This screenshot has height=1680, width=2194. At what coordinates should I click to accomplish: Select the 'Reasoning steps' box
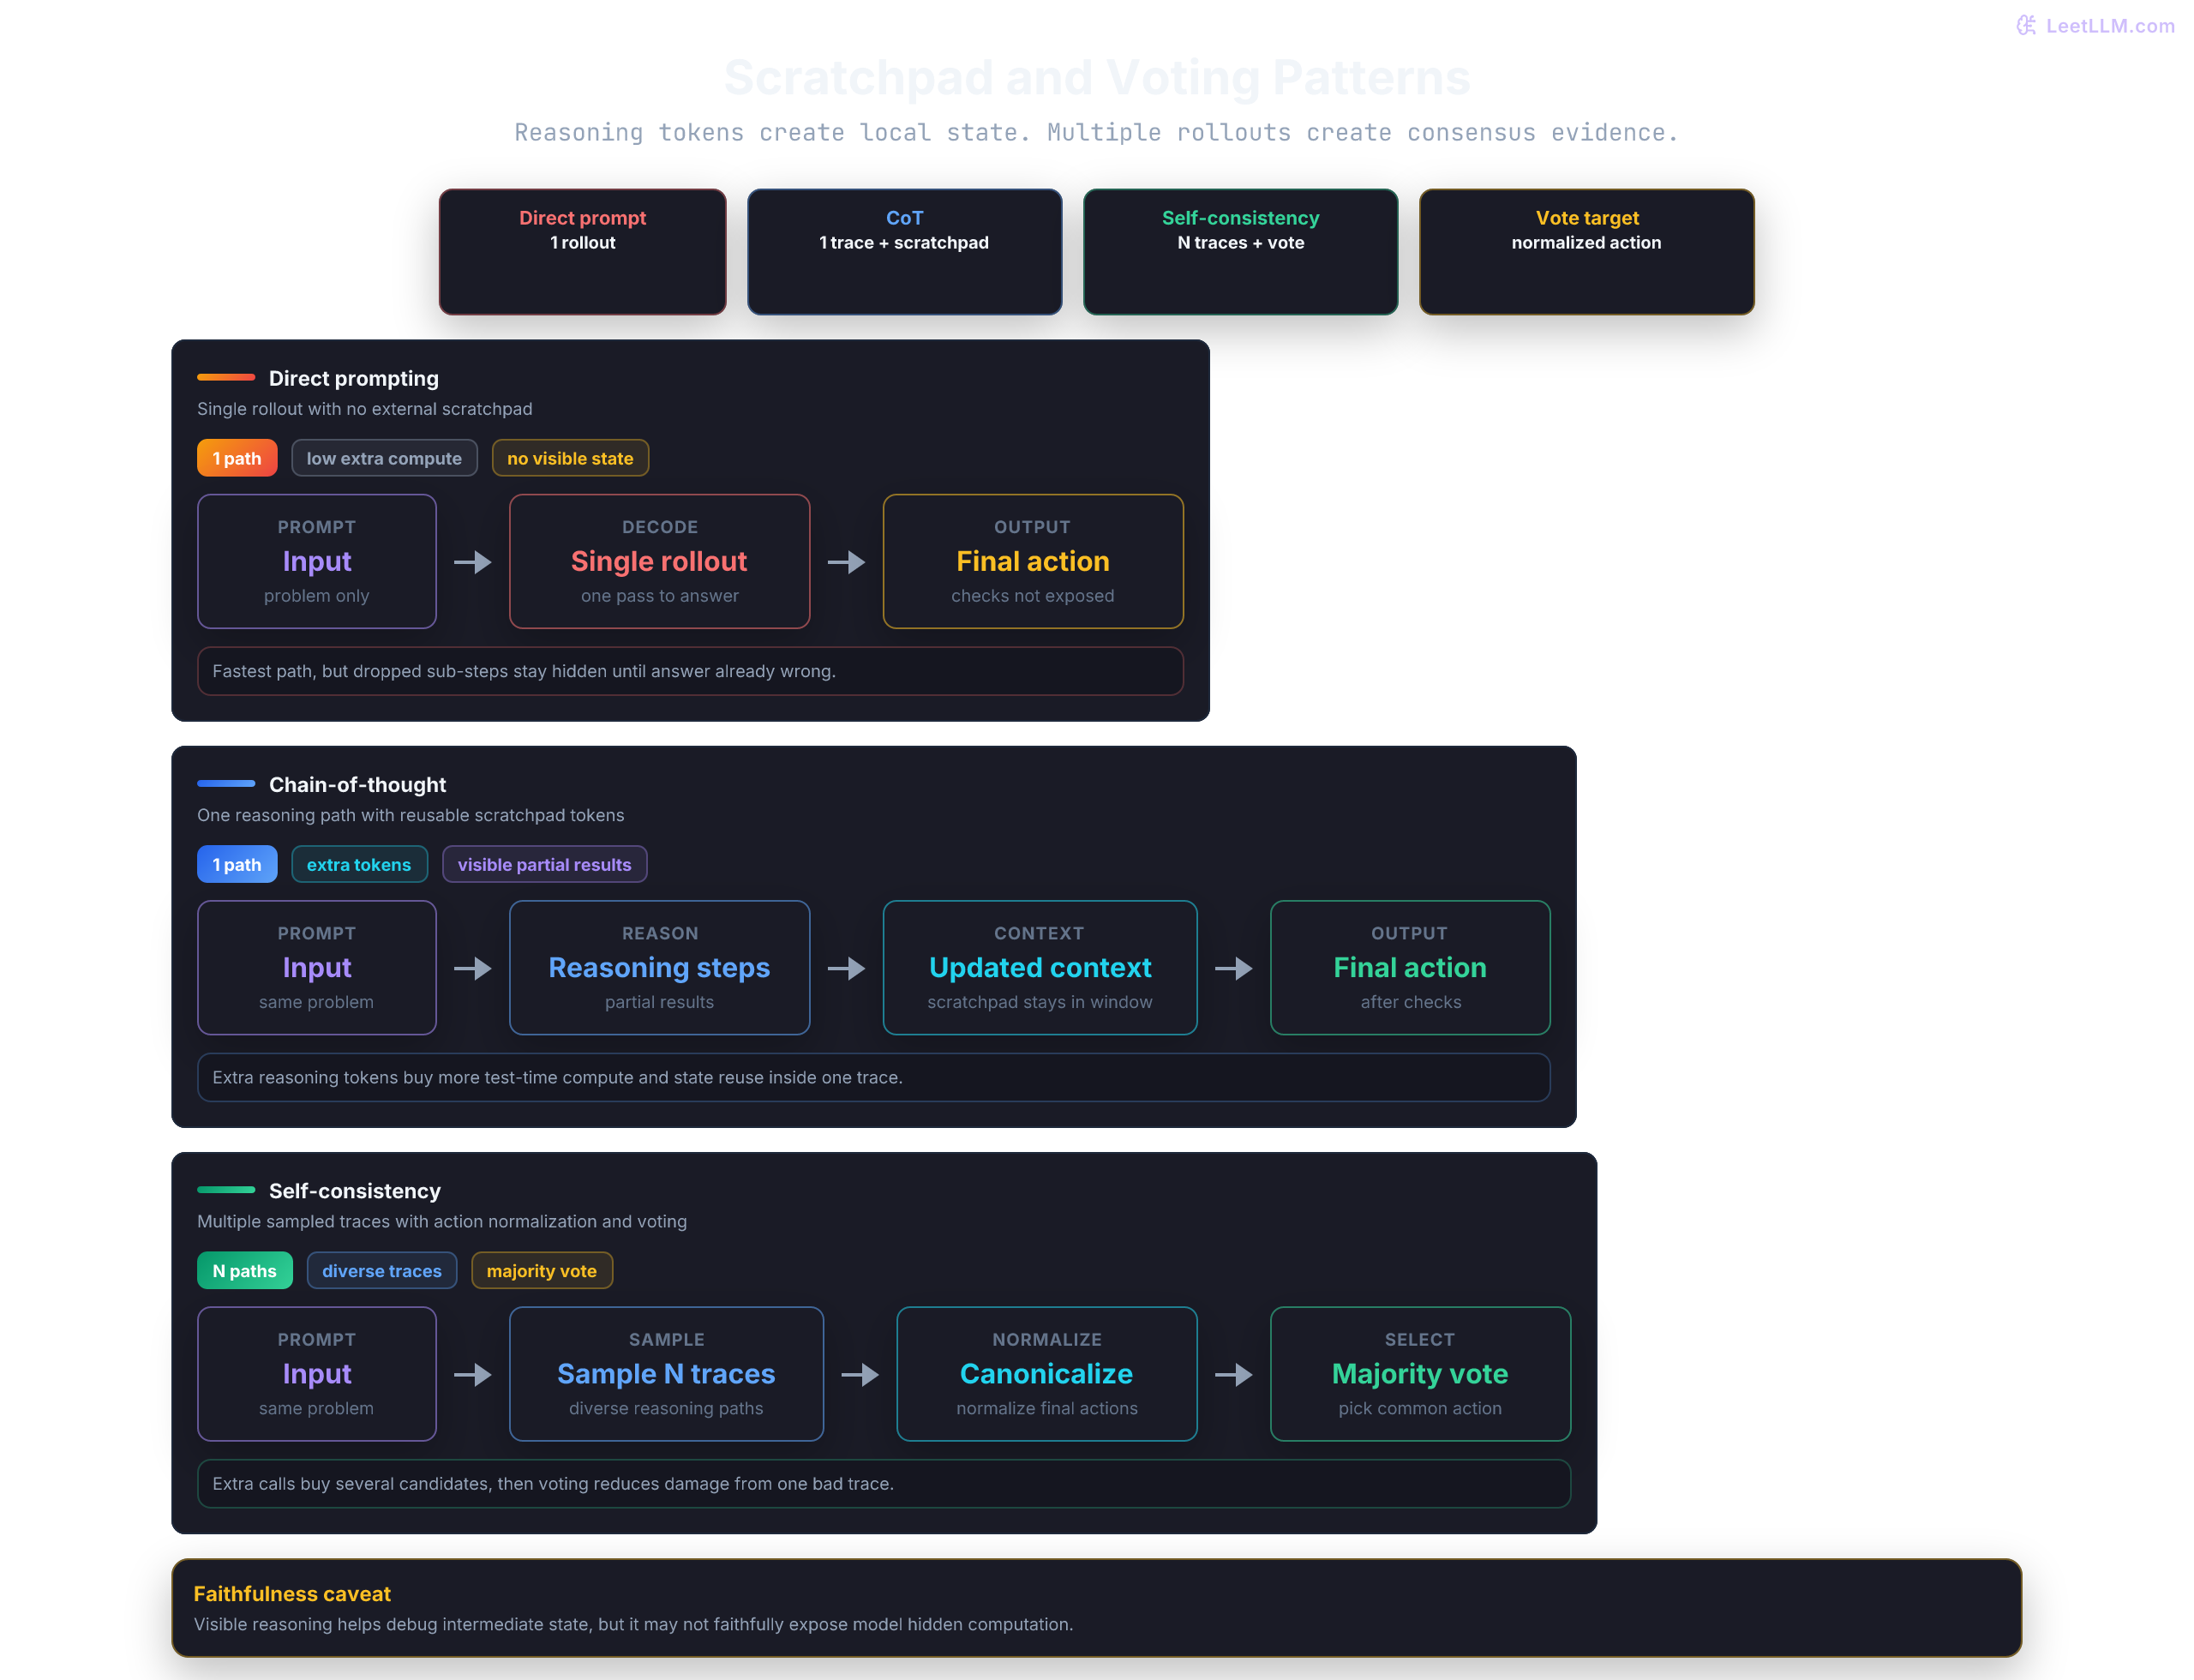659,967
